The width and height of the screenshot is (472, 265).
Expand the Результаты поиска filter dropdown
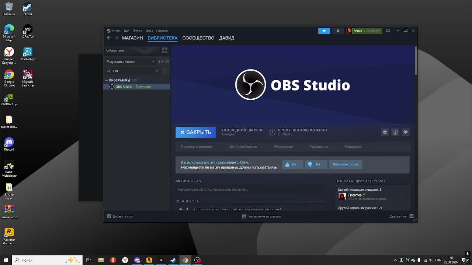[131, 62]
